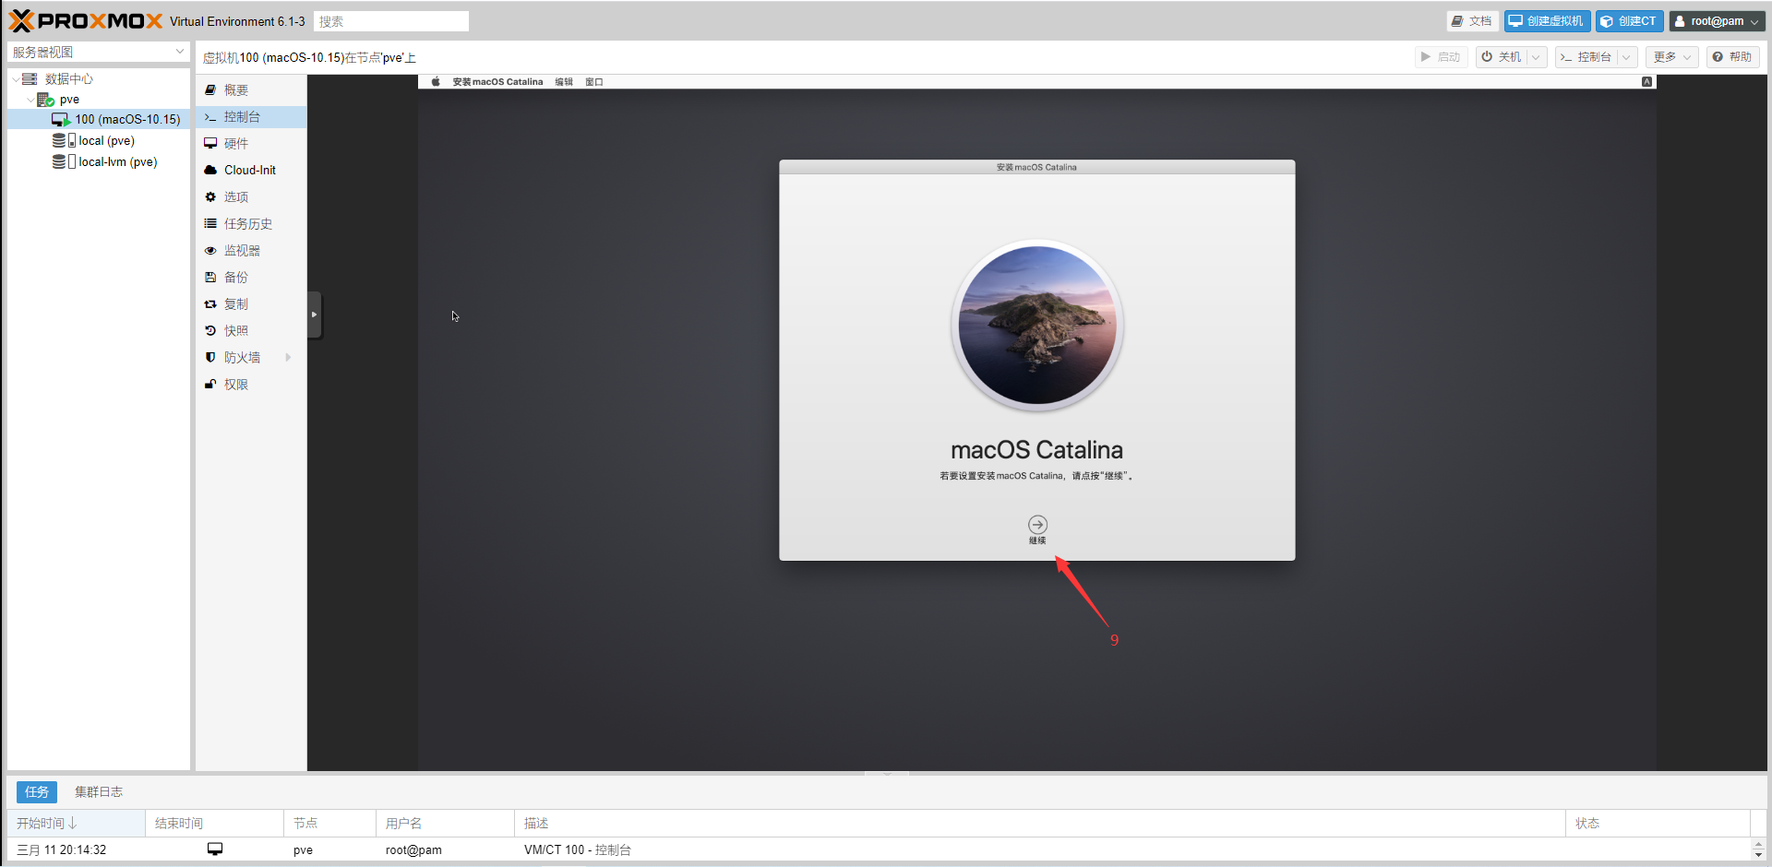Open the Server View (服务器视图) dropdown
The image size is (1772, 867).
98,53
